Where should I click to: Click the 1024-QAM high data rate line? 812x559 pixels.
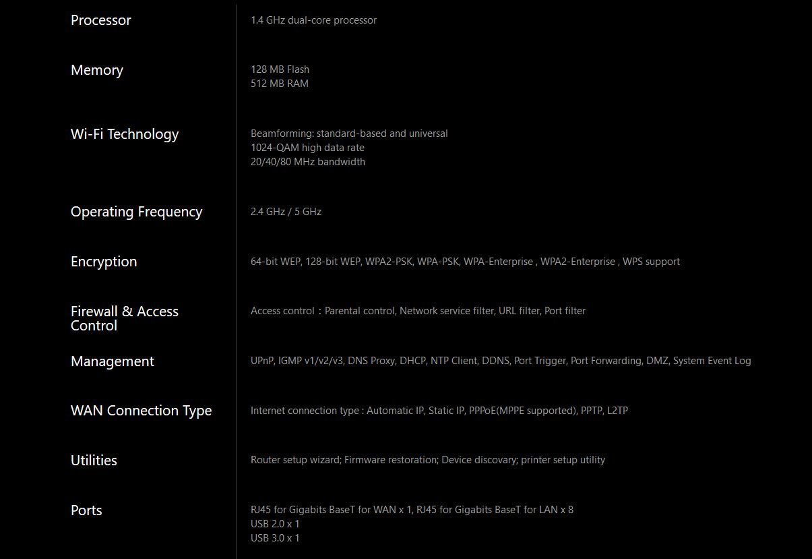tap(307, 148)
